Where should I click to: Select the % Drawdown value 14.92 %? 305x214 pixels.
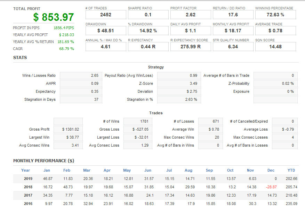click(148, 31)
